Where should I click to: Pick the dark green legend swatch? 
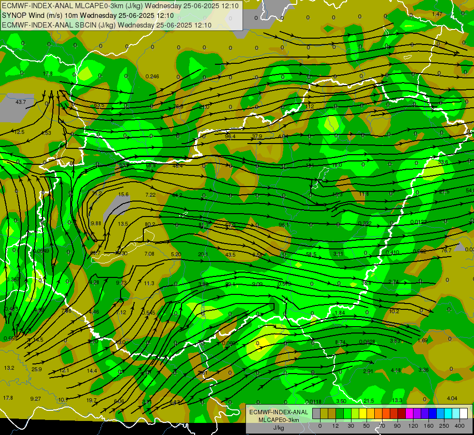click(340, 414)
